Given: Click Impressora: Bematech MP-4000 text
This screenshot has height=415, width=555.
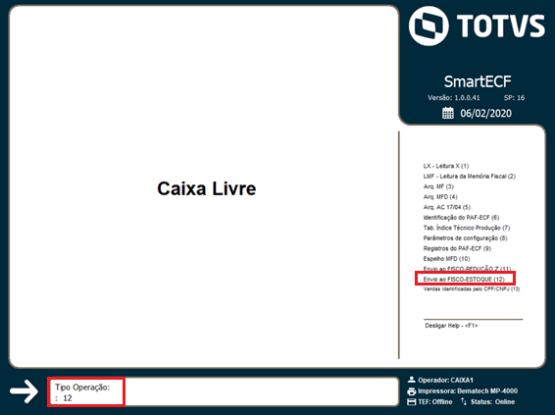Looking at the screenshot, I should click(x=468, y=390).
